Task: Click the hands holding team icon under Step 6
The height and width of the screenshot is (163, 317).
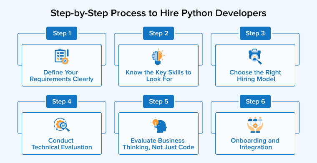Action: [255, 125]
